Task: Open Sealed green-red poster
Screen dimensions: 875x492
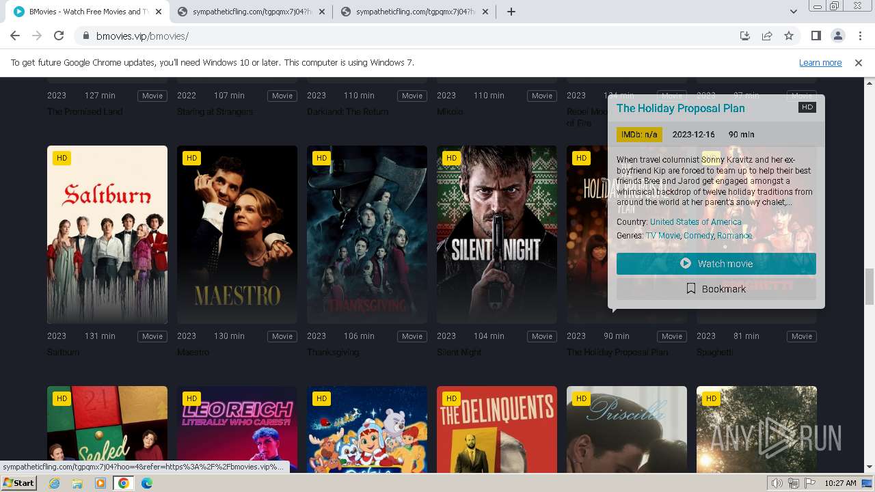Action: [x=107, y=429]
